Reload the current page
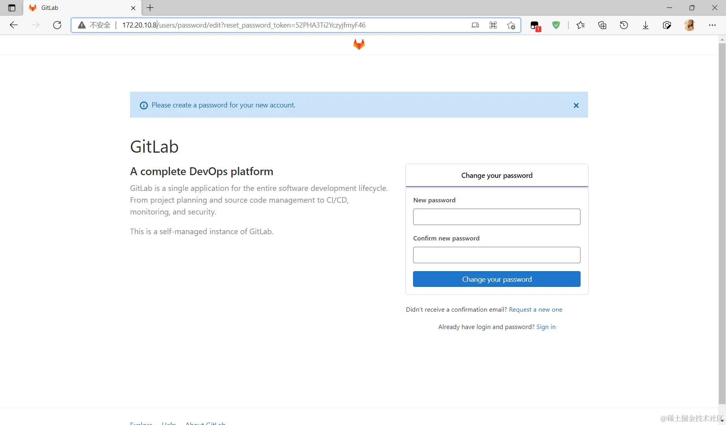Screen dimensions: 726x425 pos(57,25)
